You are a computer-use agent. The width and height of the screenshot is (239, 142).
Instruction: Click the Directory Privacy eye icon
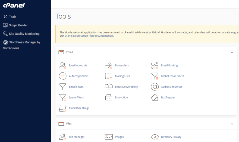click(155, 137)
